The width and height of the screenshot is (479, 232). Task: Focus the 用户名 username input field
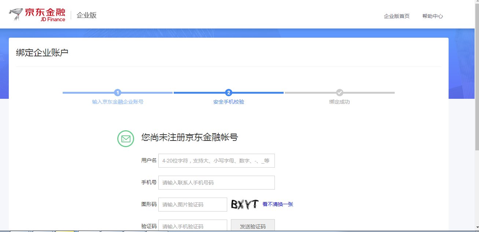click(x=217, y=160)
